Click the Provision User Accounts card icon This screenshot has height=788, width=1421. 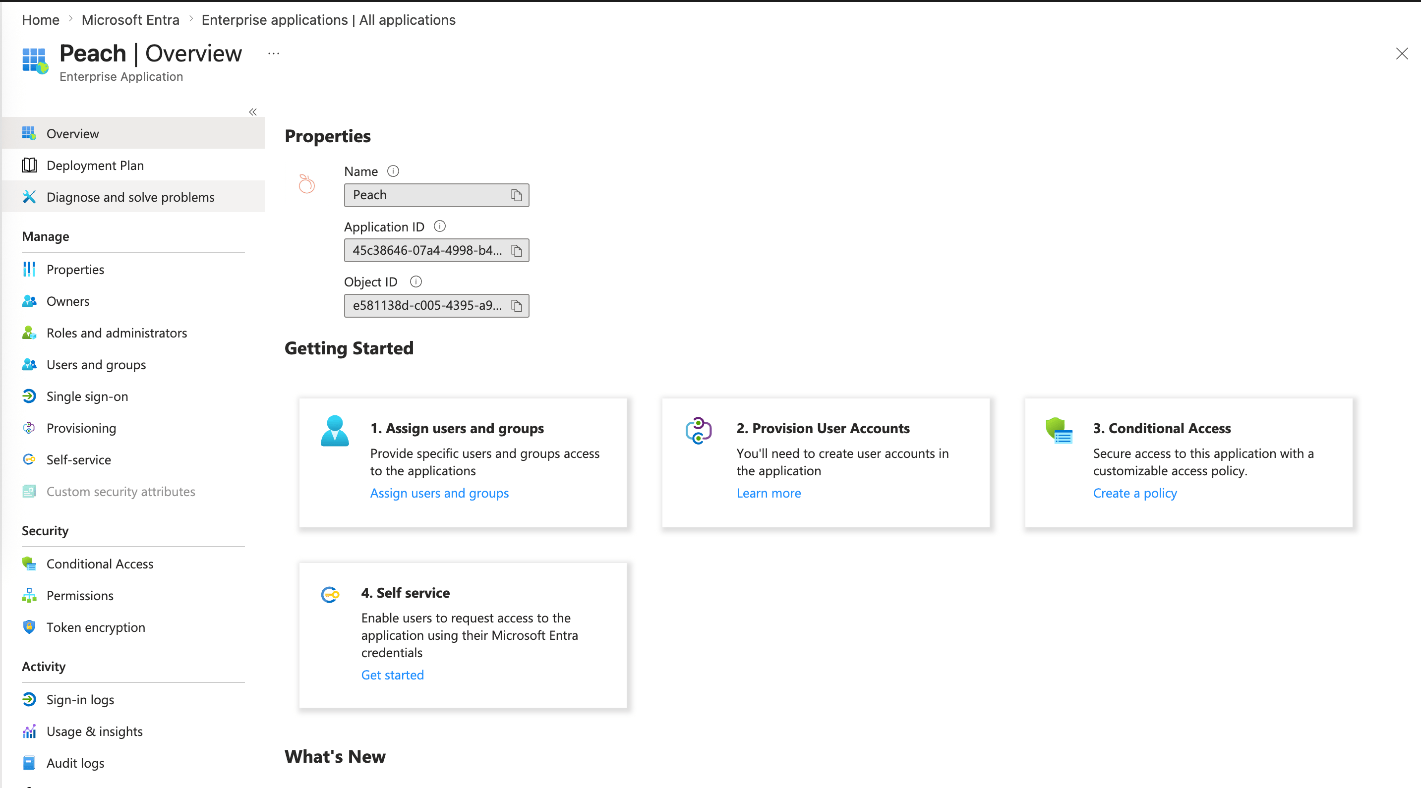pyautogui.click(x=699, y=431)
